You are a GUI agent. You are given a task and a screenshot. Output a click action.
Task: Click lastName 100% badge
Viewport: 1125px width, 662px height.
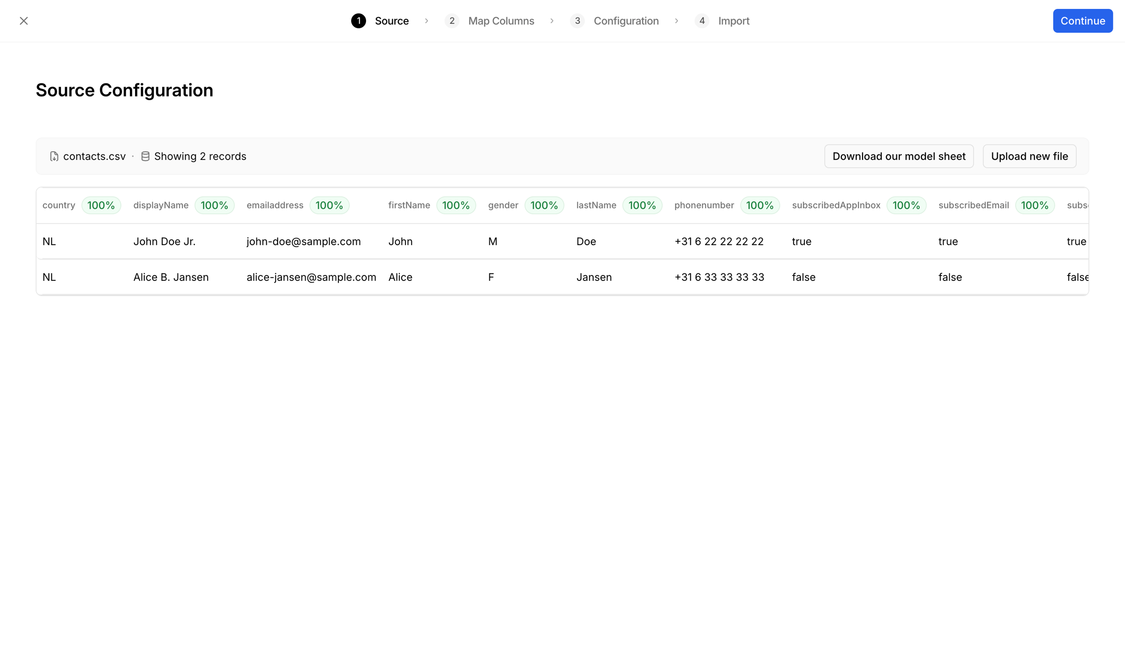point(642,205)
